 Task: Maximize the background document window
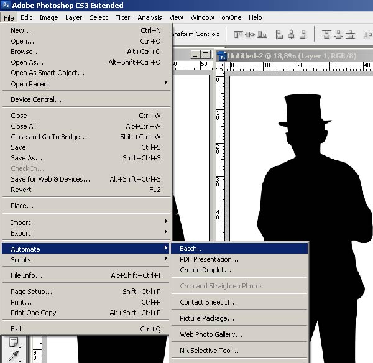(206, 55)
